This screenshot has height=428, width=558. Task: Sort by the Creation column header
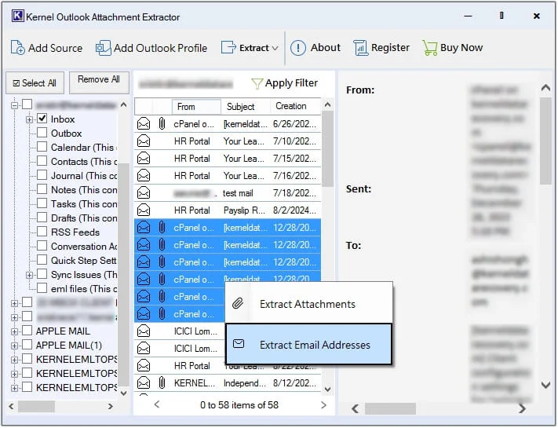click(x=295, y=107)
